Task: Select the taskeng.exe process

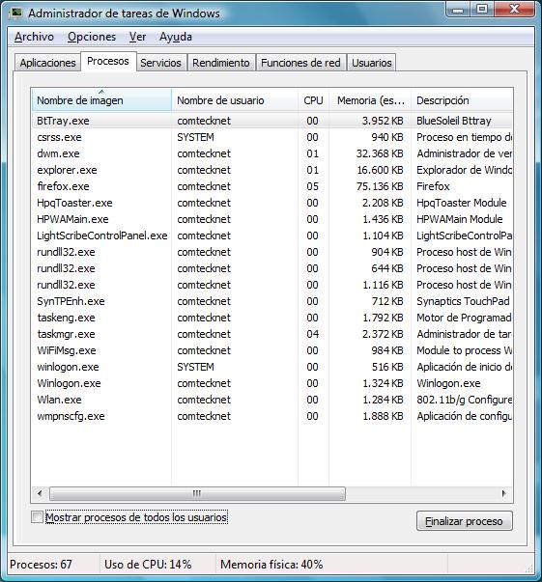Action: point(271,318)
